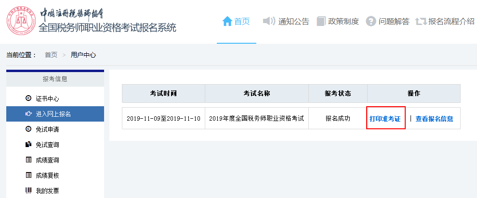Click the list icon beside 成绩查询
The height and width of the screenshot is (198, 477).
pyautogui.click(x=28, y=160)
